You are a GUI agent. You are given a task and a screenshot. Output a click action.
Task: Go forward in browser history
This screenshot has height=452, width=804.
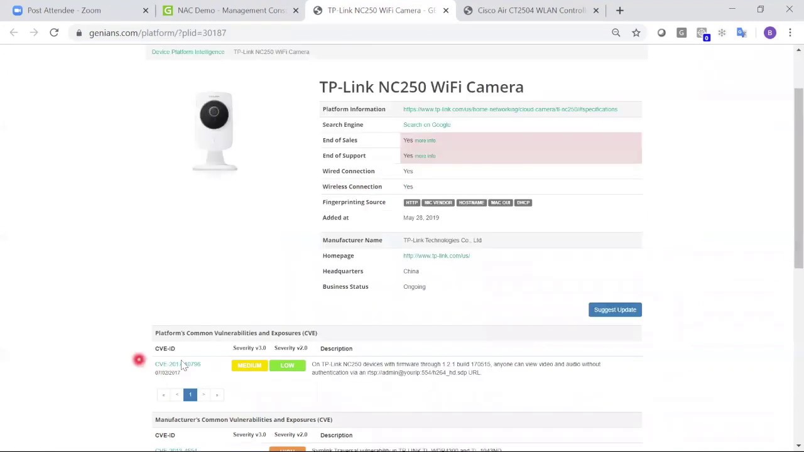coord(34,33)
